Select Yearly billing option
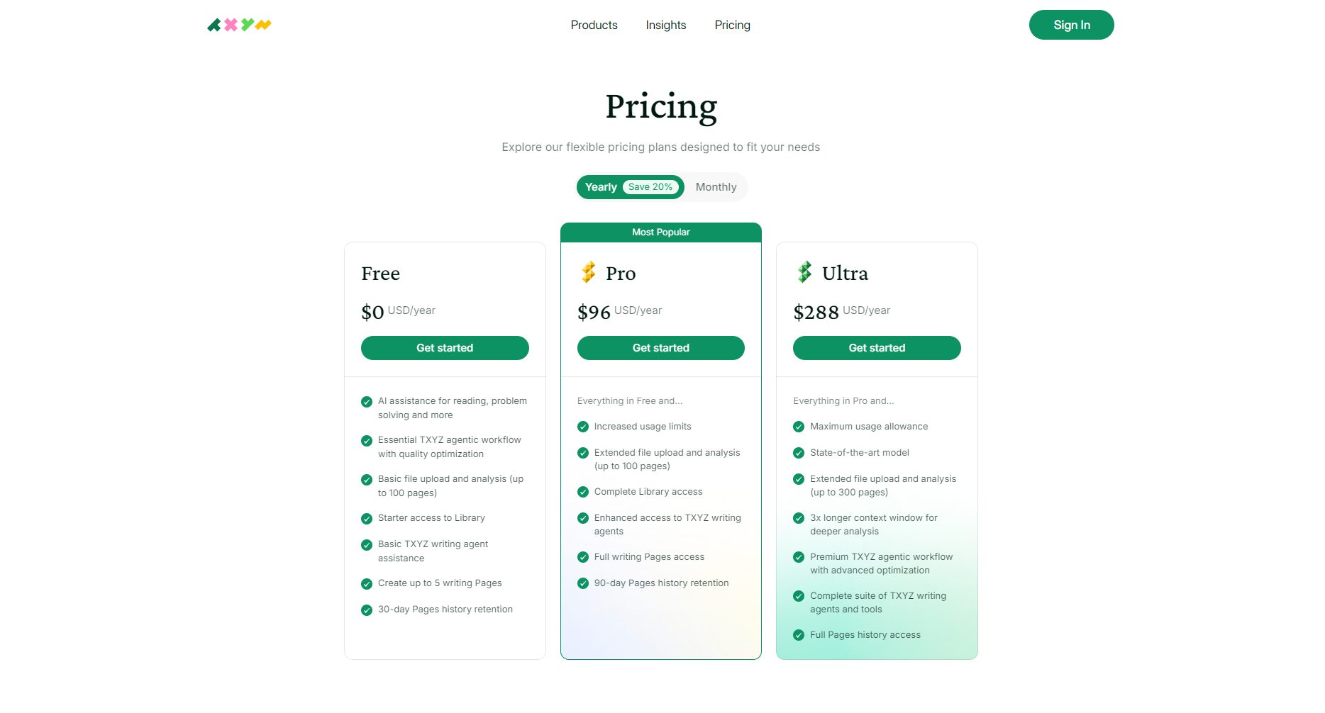The image size is (1325, 713). pos(600,186)
